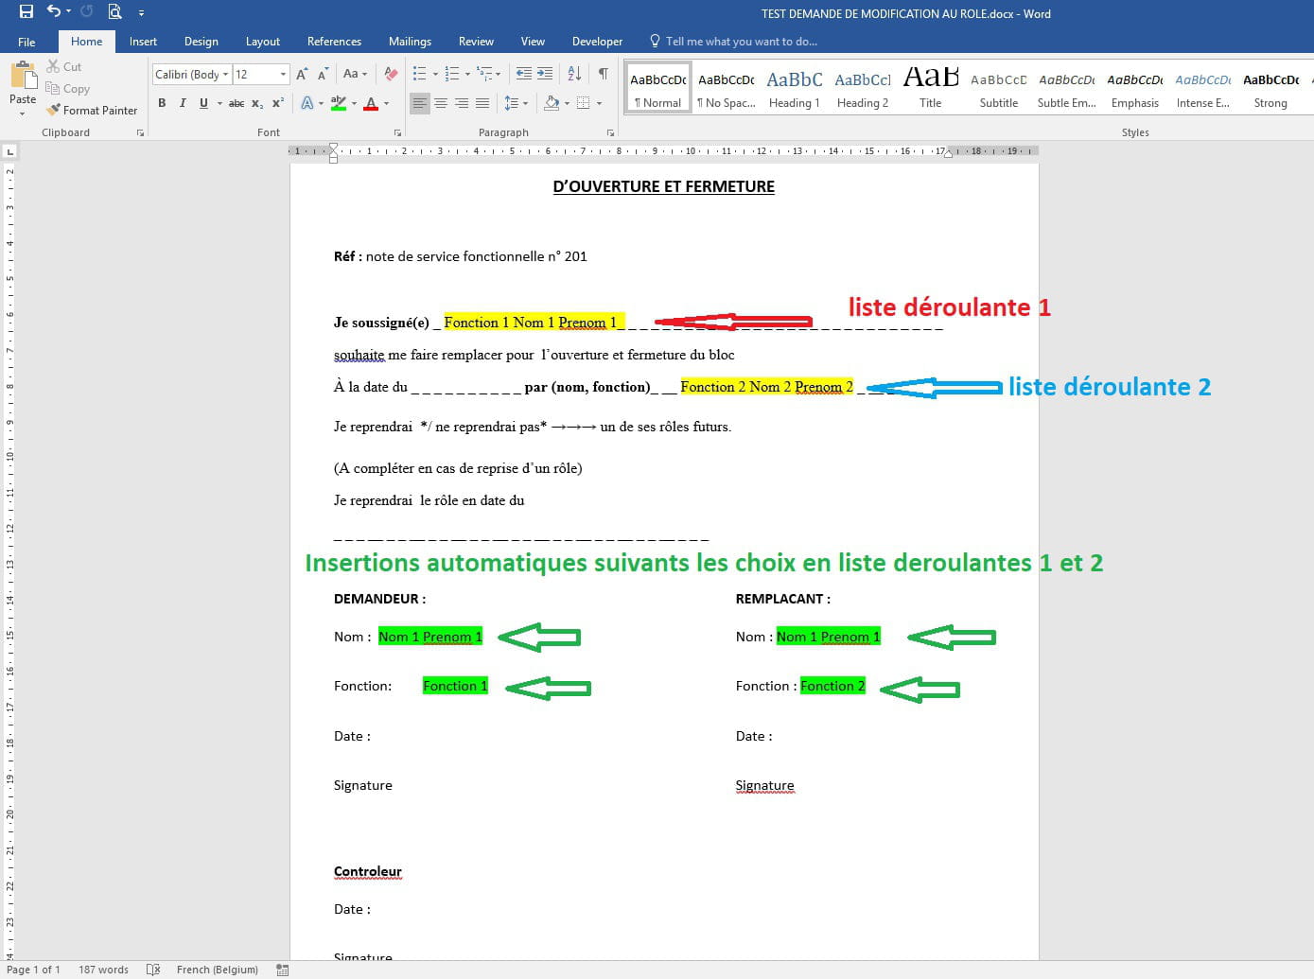Switch to the Design tab
1314x979 pixels.
pos(201,42)
